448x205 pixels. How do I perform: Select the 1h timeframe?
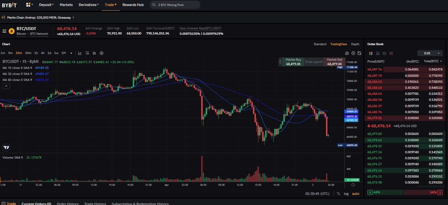pos(36,53)
